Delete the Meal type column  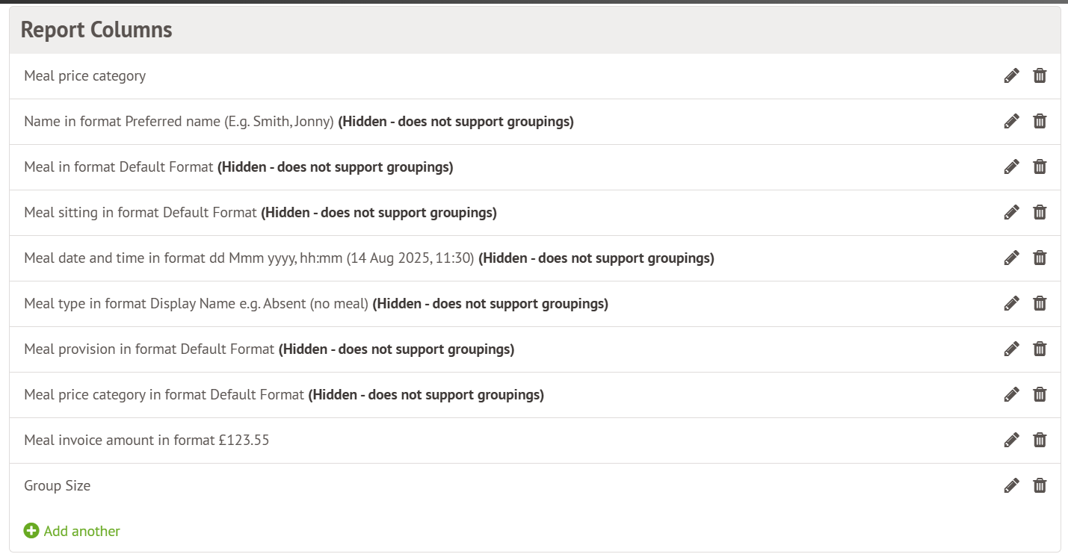coord(1040,303)
